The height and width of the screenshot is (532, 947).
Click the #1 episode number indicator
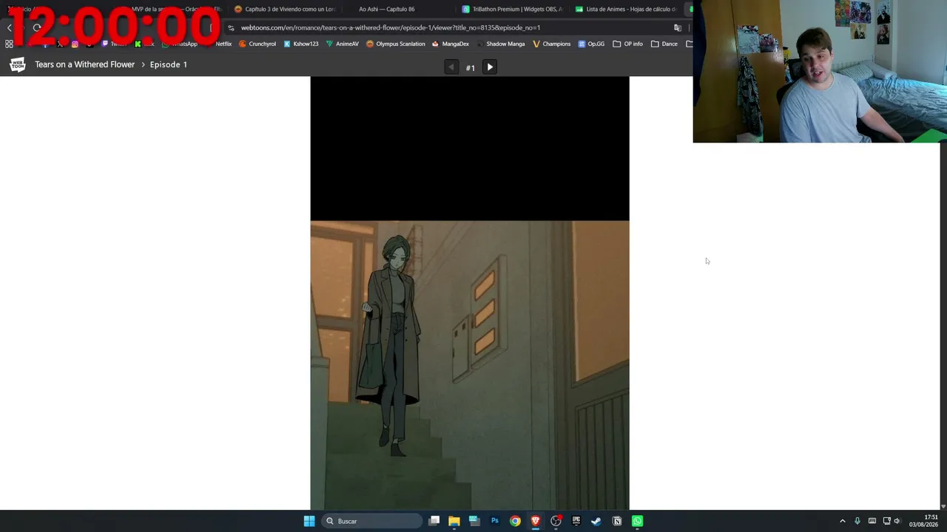pos(471,68)
